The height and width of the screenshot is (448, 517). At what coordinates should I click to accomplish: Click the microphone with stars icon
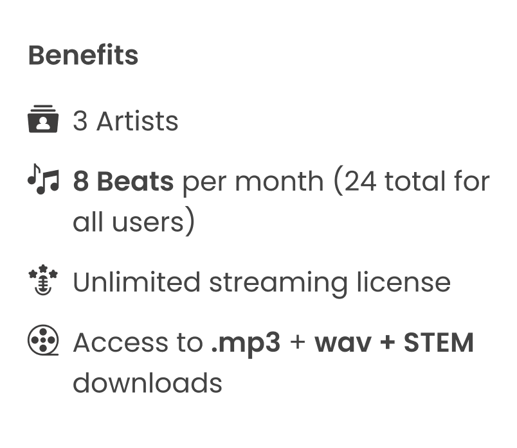43,280
